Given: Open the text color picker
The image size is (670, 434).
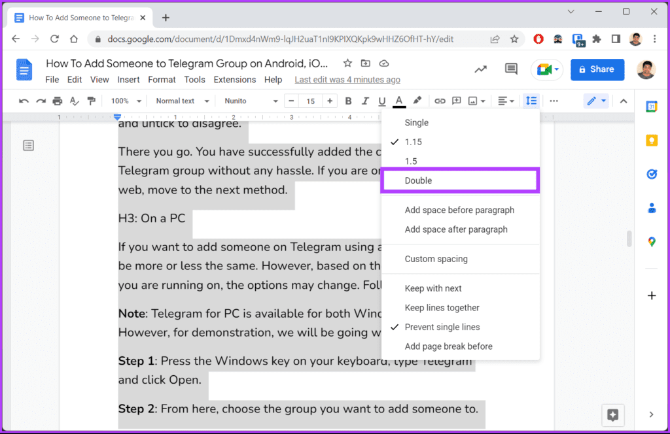Looking at the screenshot, I should coord(399,101).
